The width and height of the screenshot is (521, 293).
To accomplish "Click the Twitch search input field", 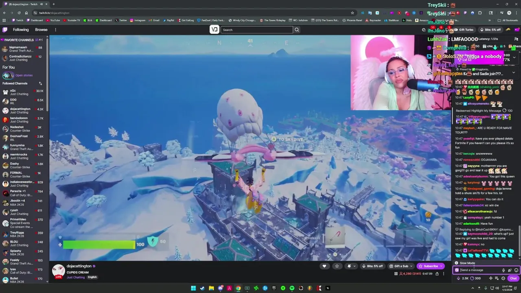I will coord(257,30).
